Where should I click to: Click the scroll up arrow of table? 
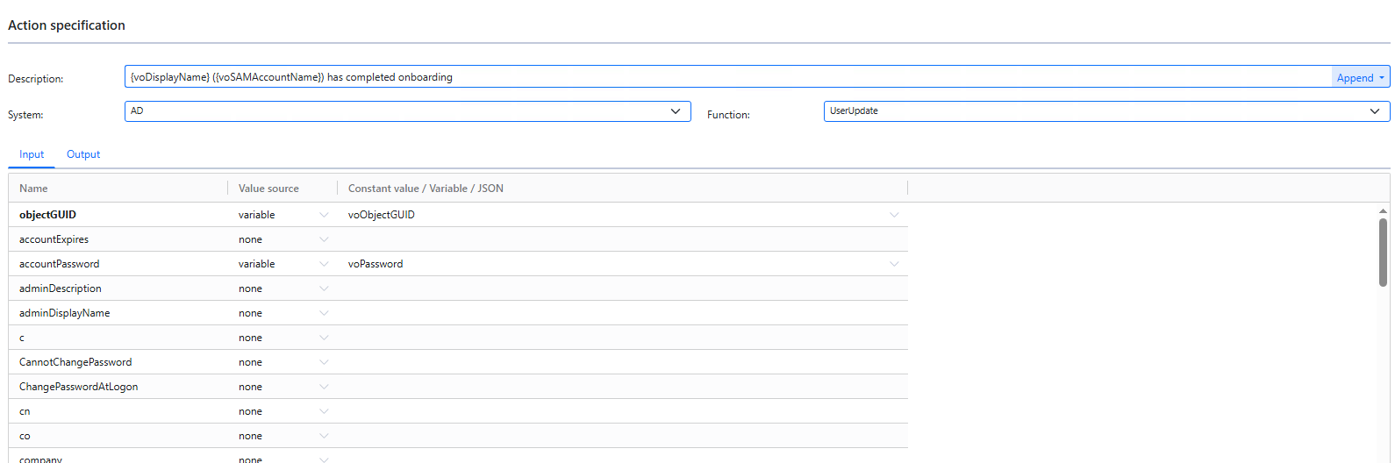point(1383,211)
